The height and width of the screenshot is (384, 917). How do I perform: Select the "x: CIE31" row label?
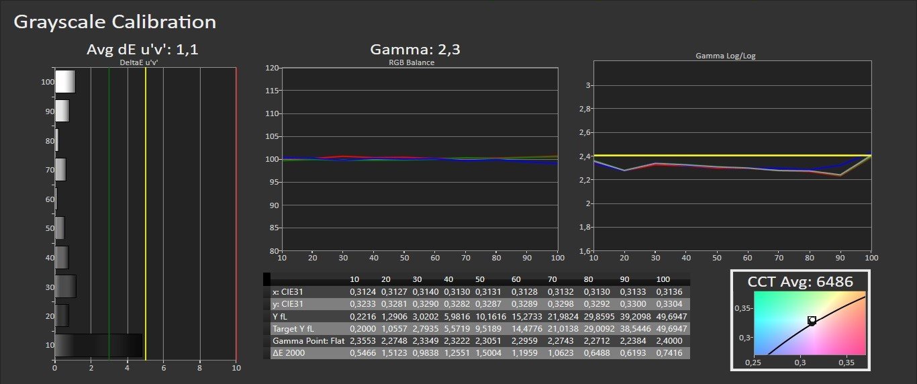289,292
